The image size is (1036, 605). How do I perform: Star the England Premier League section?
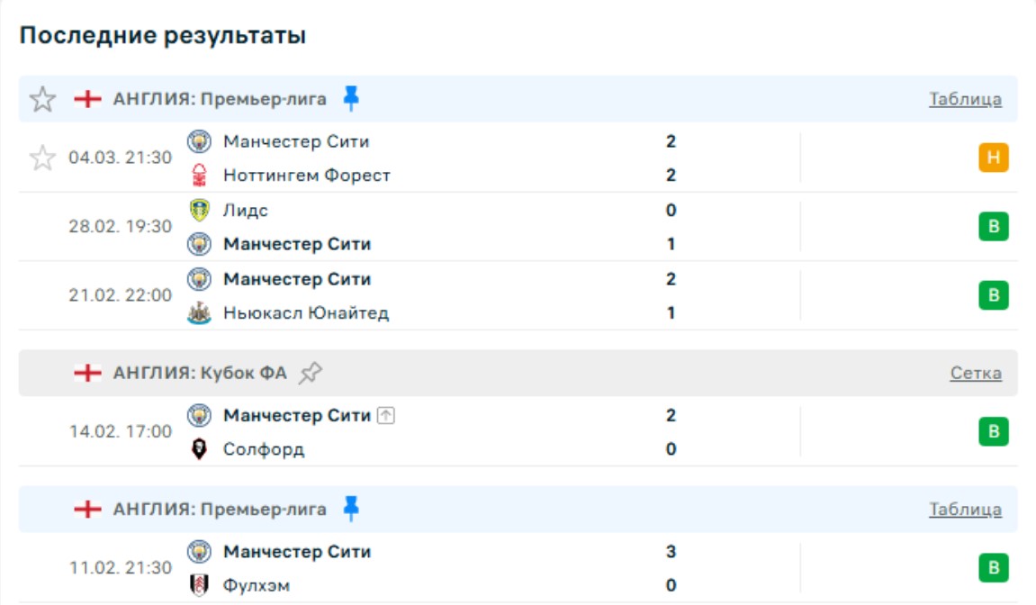[x=42, y=99]
